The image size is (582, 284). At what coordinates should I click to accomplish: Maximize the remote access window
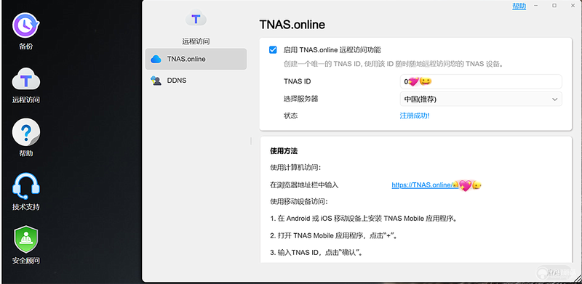click(554, 6)
